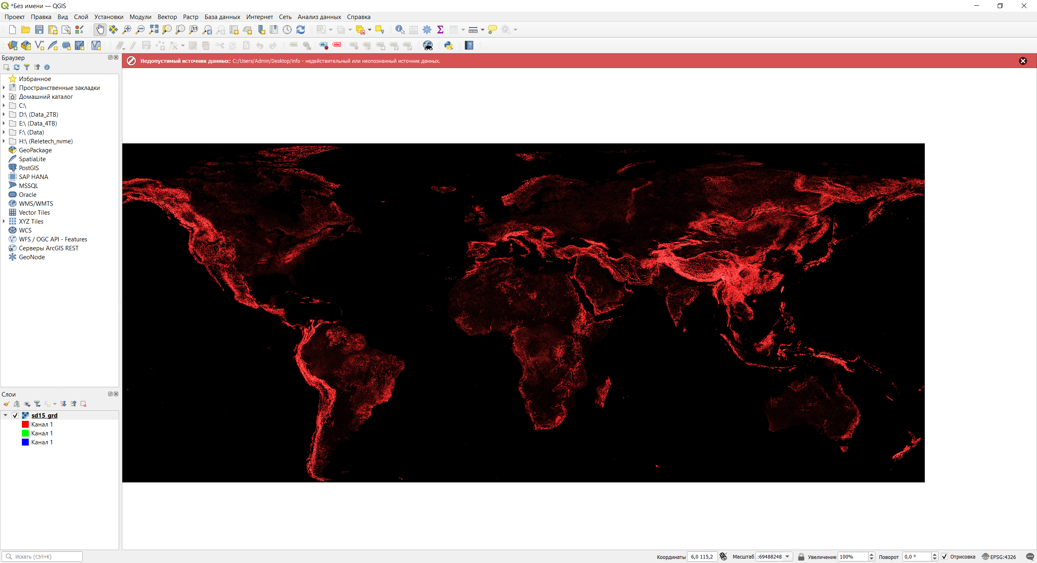
Task: Click the Искать locator search field
Action: pos(42,557)
